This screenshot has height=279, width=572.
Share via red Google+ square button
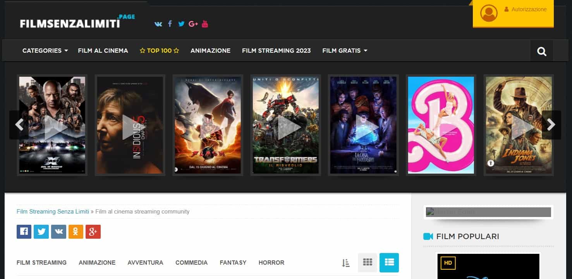pos(93,231)
